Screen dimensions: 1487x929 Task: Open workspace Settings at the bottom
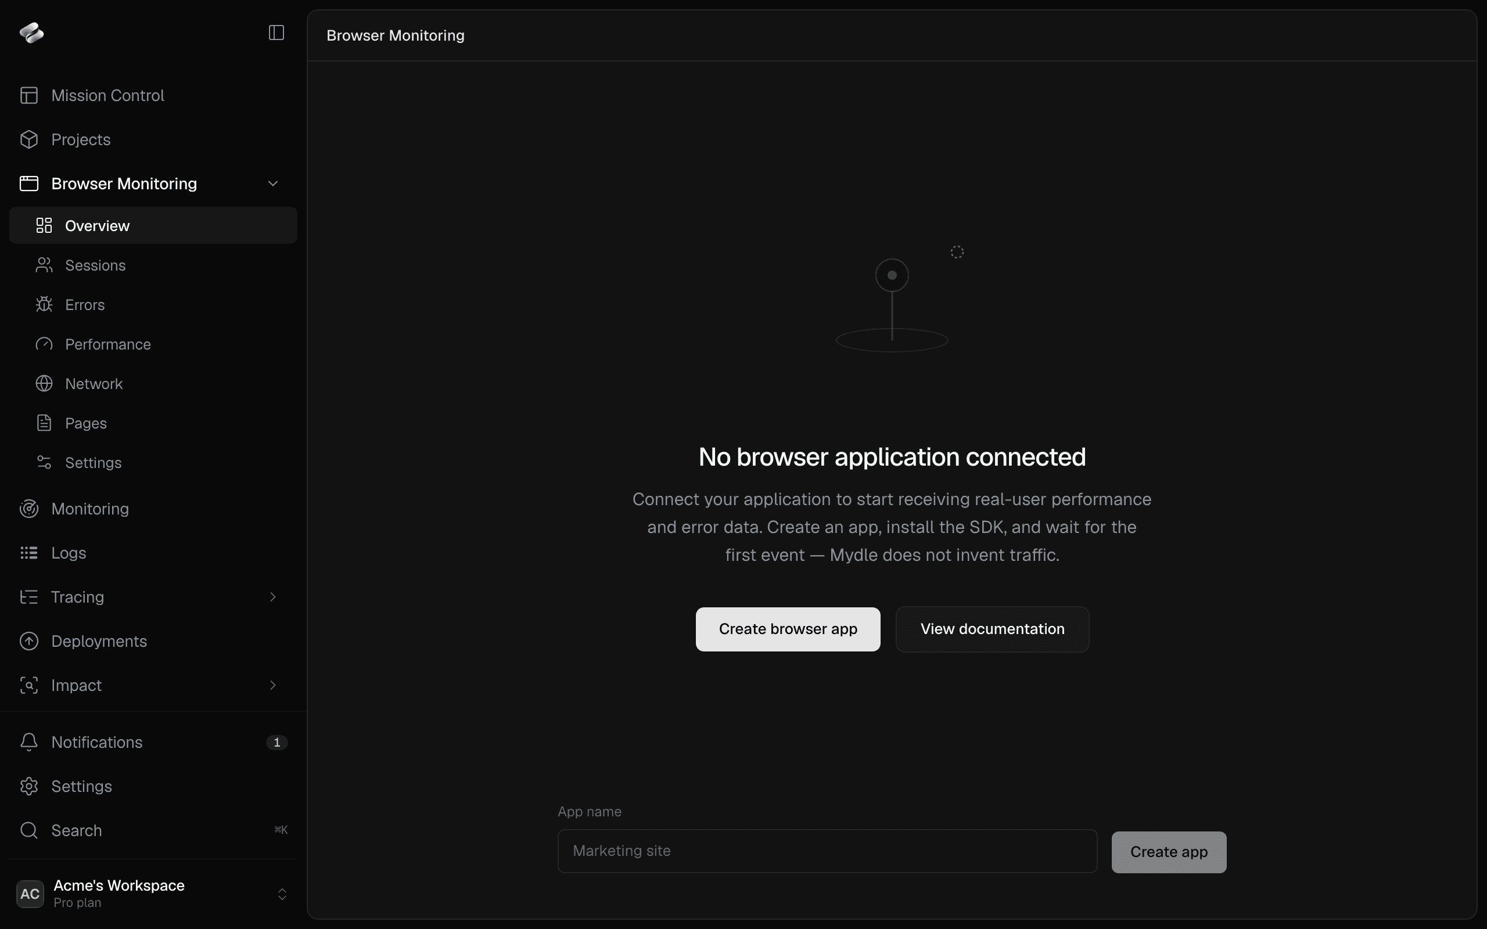pos(153,786)
